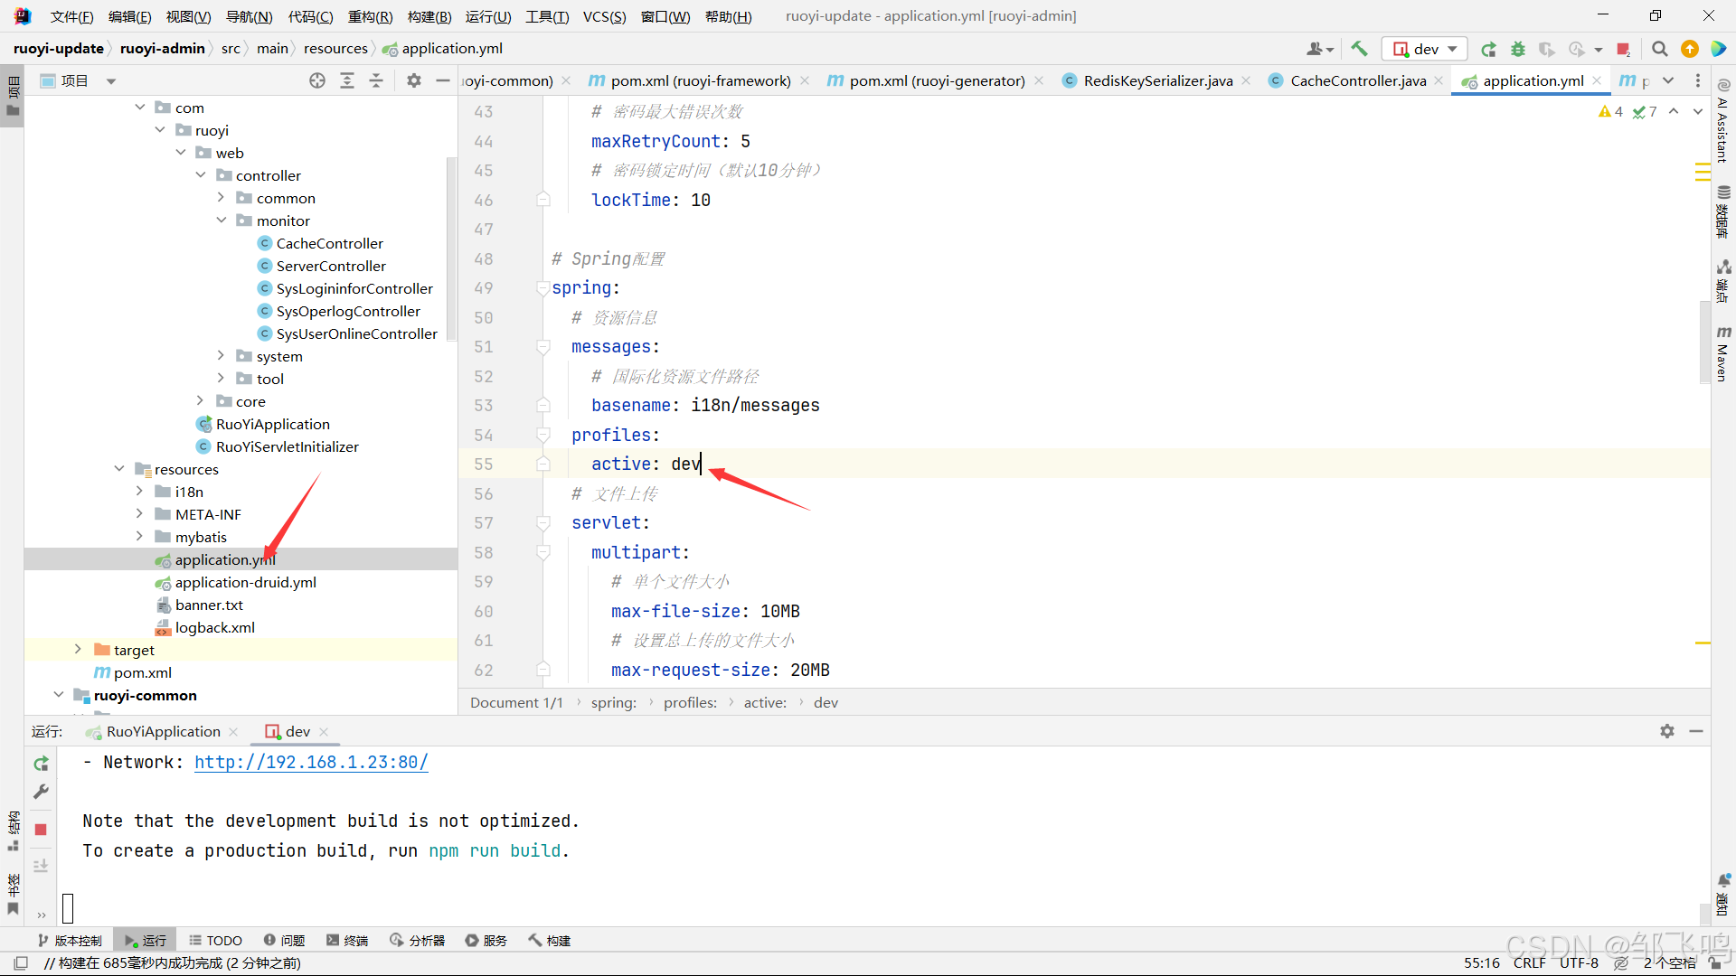Image resolution: width=1736 pixels, height=976 pixels.
Task: Click the select opened file target icon
Action: (317, 81)
